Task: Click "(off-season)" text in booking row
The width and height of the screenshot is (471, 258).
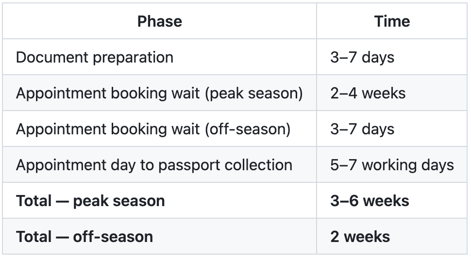Action: pyautogui.click(x=248, y=129)
